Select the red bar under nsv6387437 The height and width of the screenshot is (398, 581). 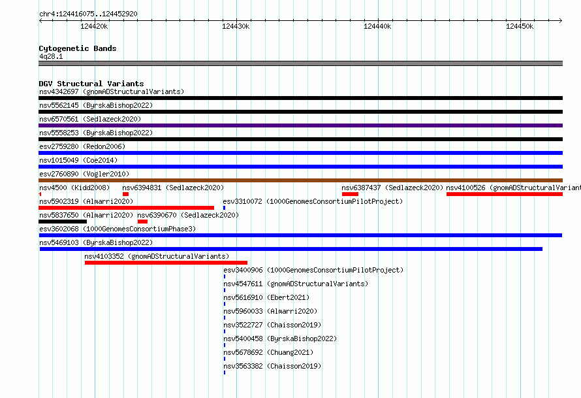pyautogui.click(x=350, y=194)
